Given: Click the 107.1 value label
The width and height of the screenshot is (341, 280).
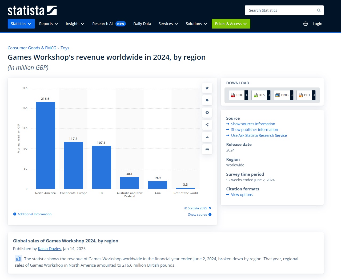Looking at the screenshot, I should (x=101, y=143).
